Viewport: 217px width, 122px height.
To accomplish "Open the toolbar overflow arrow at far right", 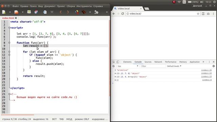I will 107,12.
